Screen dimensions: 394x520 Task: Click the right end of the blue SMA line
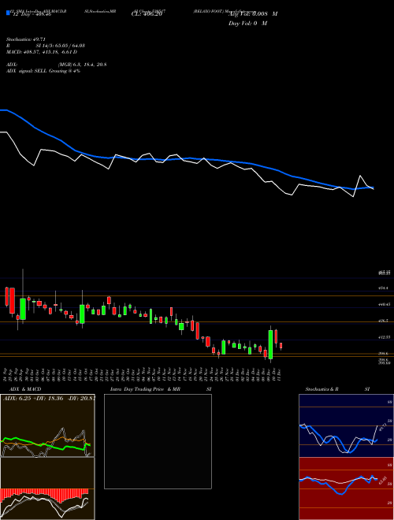tap(373, 188)
